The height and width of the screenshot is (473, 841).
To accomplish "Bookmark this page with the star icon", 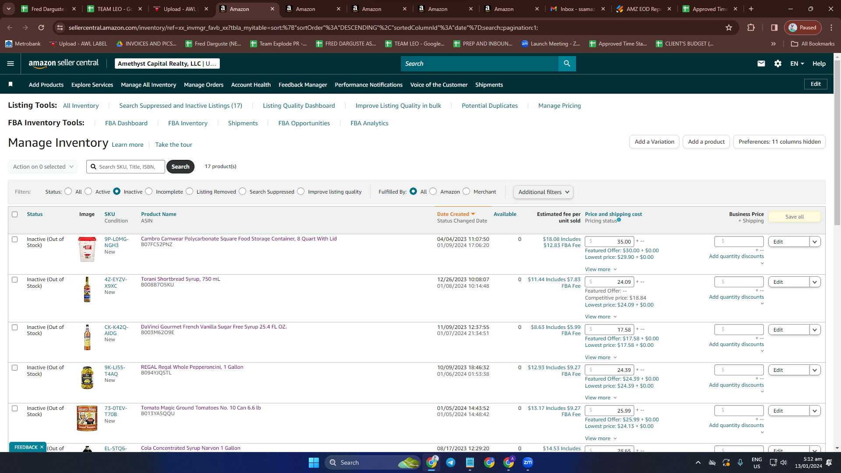I will pyautogui.click(x=729, y=28).
